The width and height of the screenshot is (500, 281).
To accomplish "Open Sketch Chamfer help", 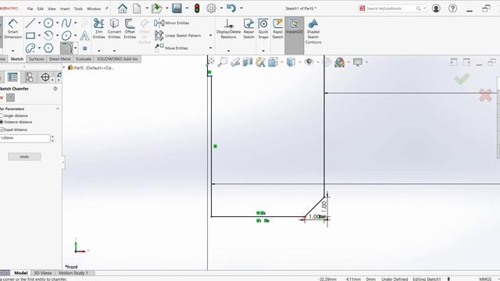I will [x=55, y=88].
